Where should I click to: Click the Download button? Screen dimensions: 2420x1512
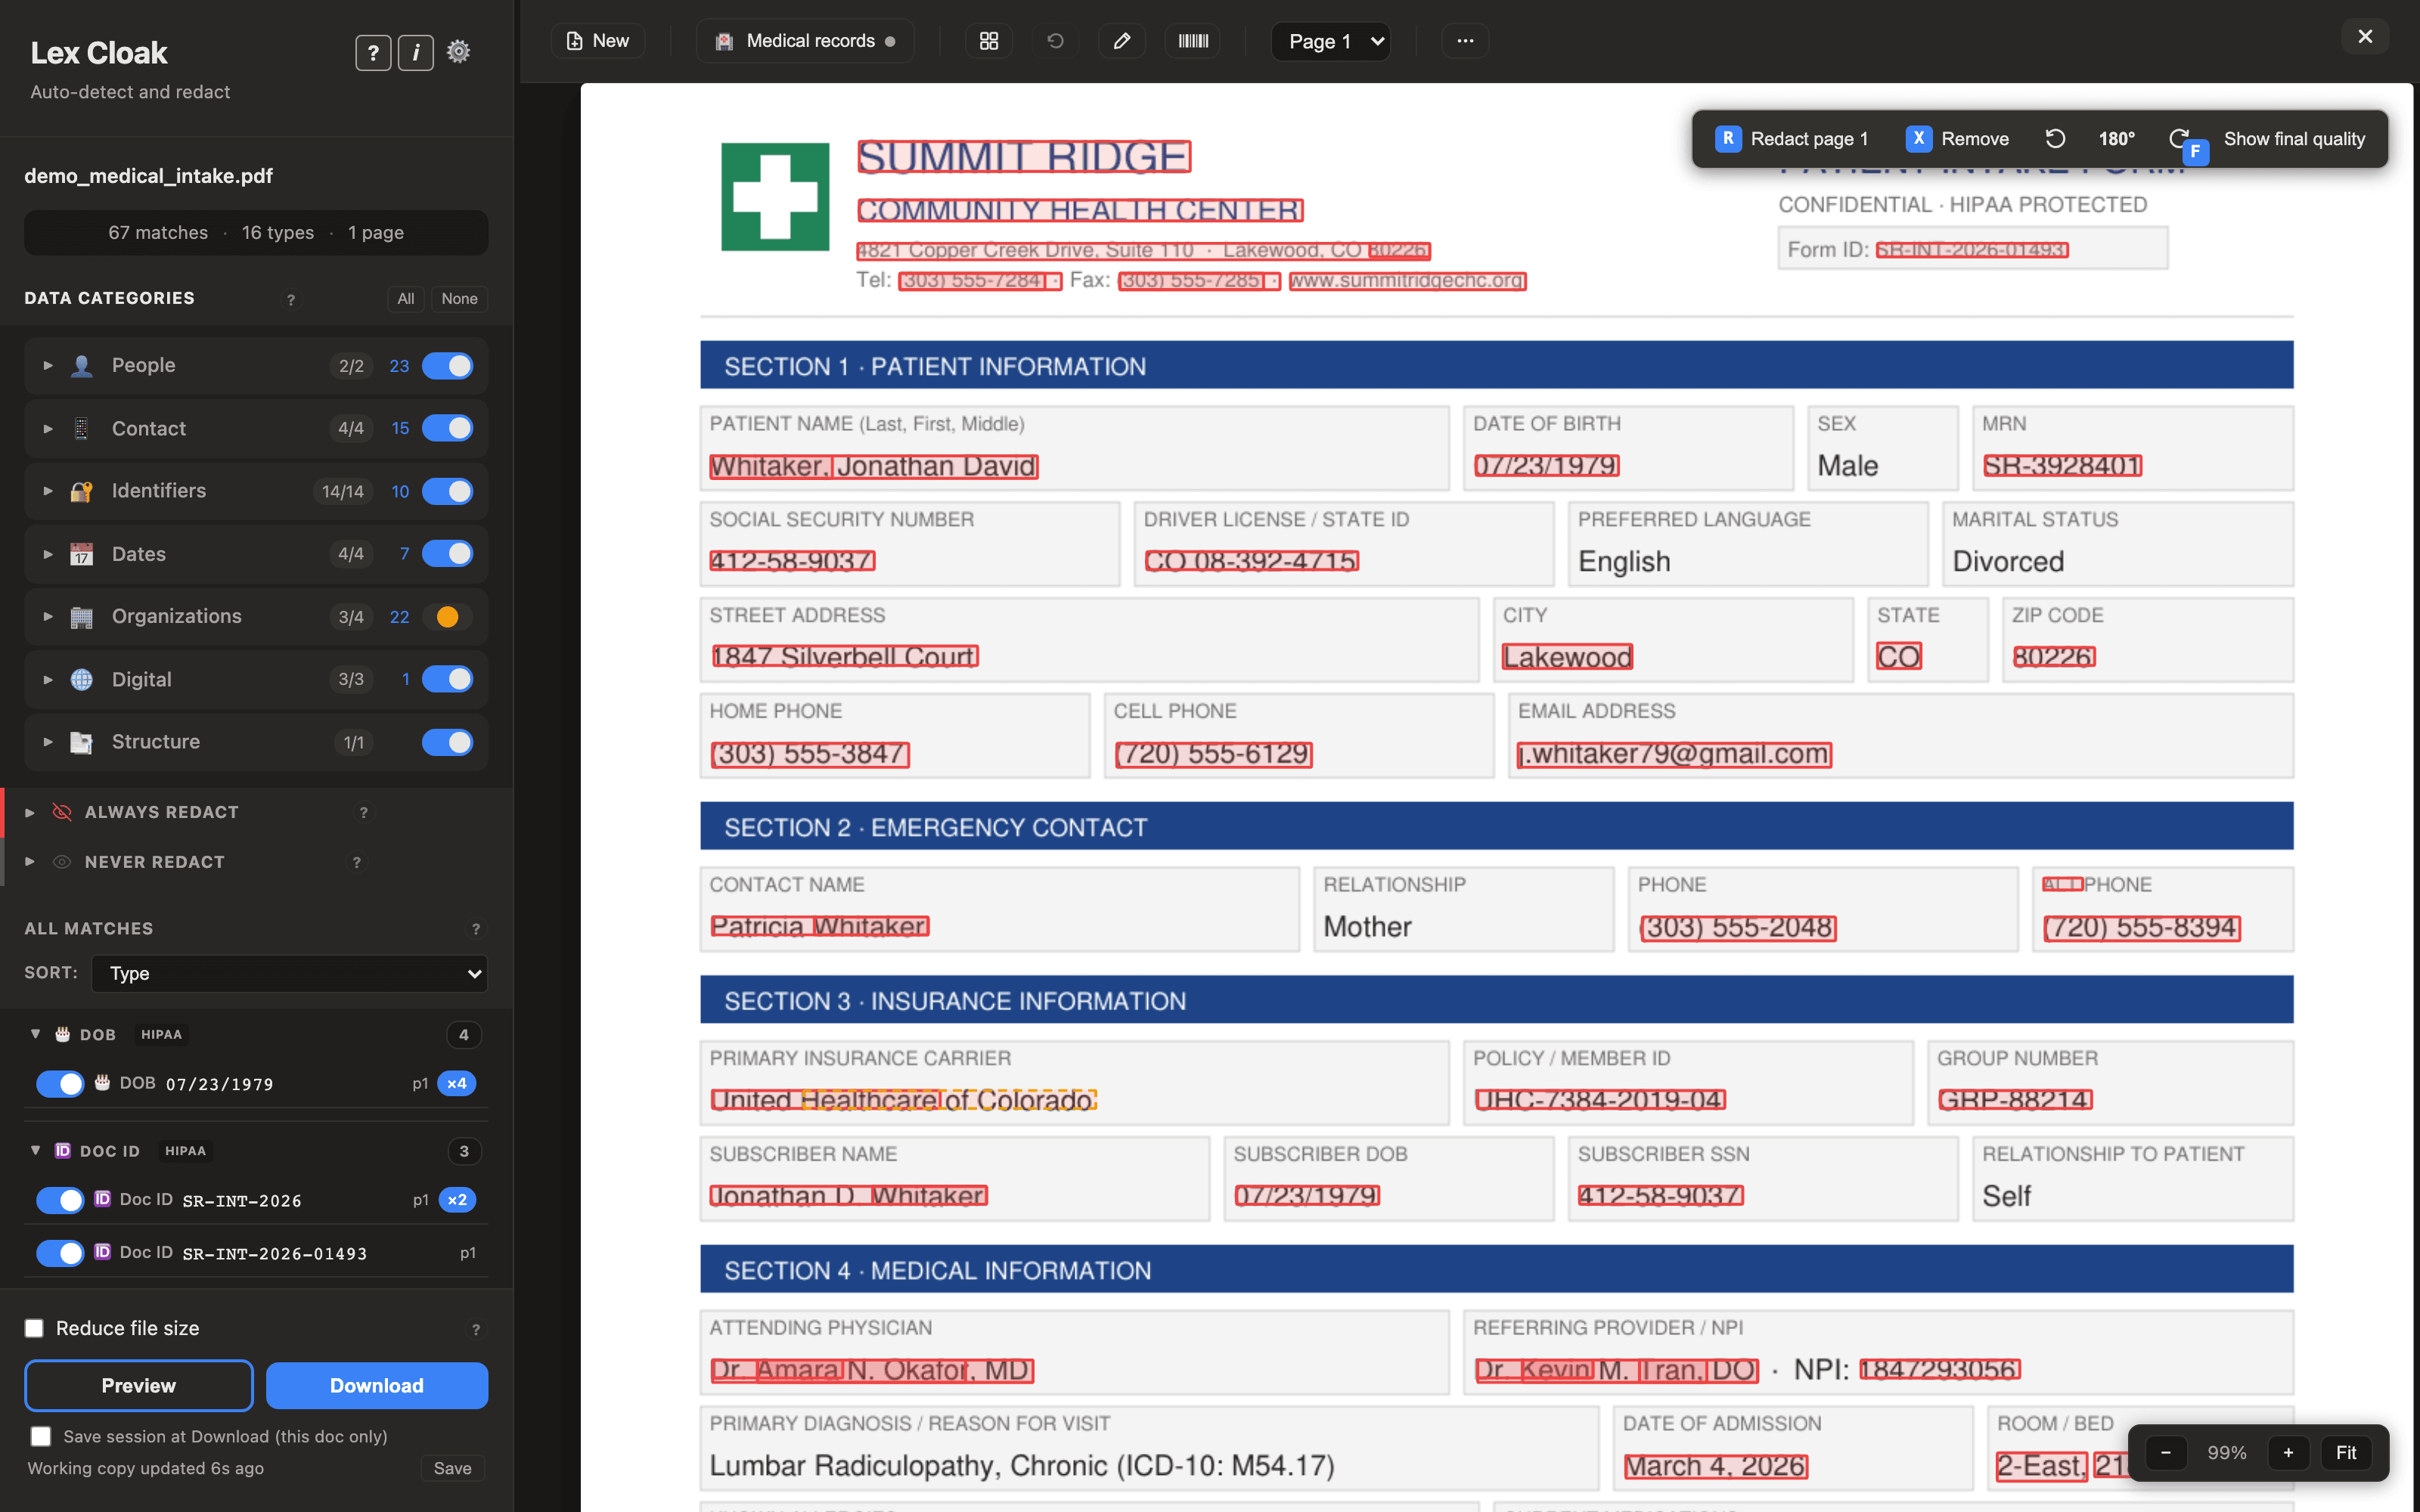(x=377, y=1385)
